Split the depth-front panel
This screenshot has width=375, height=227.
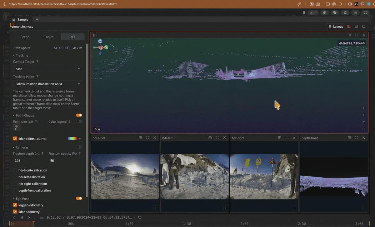tap(349, 138)
